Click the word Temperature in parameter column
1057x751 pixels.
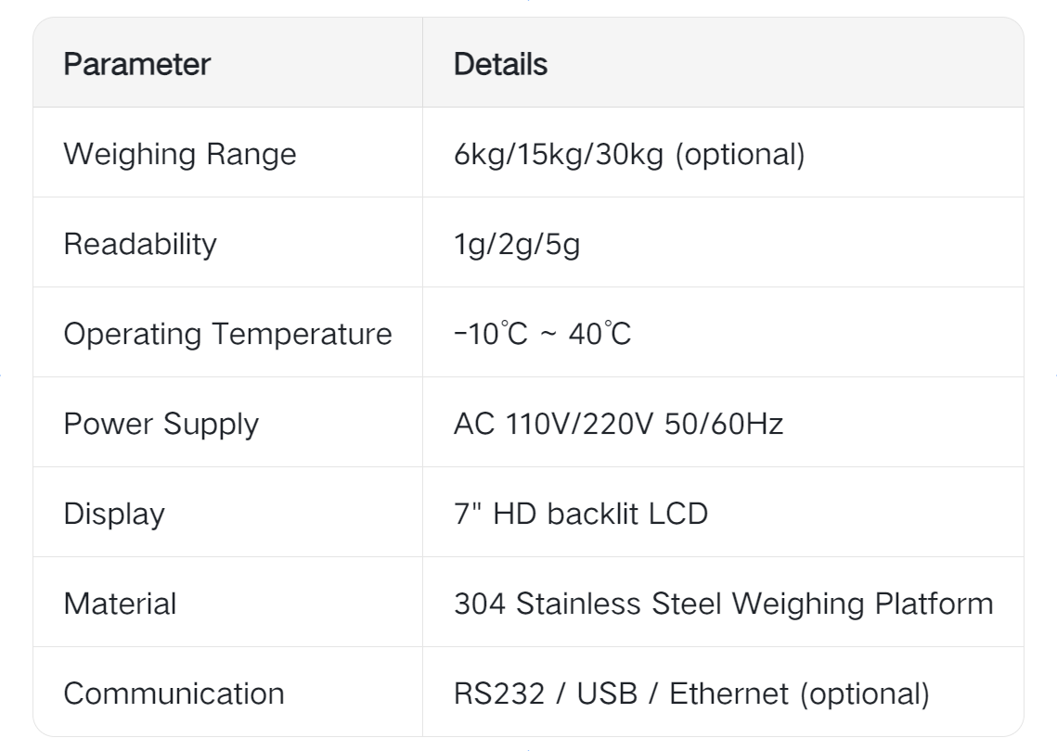coord(306,334)
